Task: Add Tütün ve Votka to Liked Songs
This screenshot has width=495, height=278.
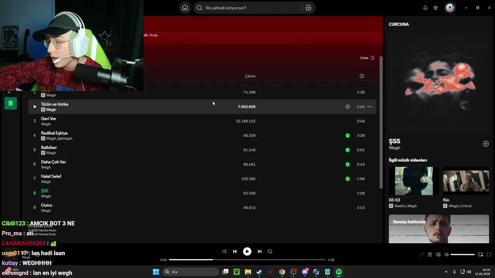Action: coord(347,107)
